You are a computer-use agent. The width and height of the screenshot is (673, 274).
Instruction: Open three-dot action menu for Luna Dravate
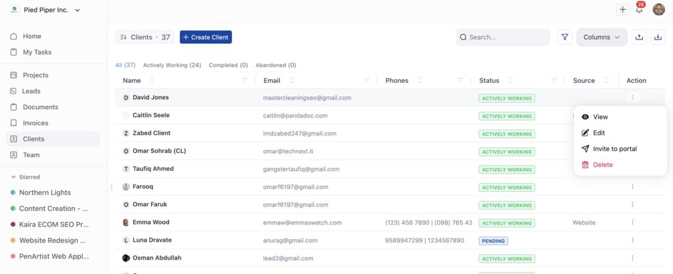coord(632,240)
